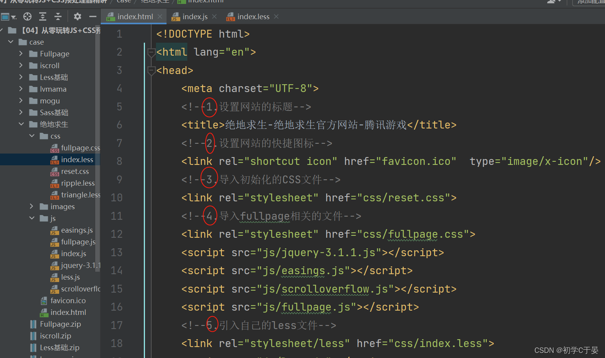Viewport: 605px width, 358px height.
Task: Switch to the index.less editor tab
Action: (253, 16)
